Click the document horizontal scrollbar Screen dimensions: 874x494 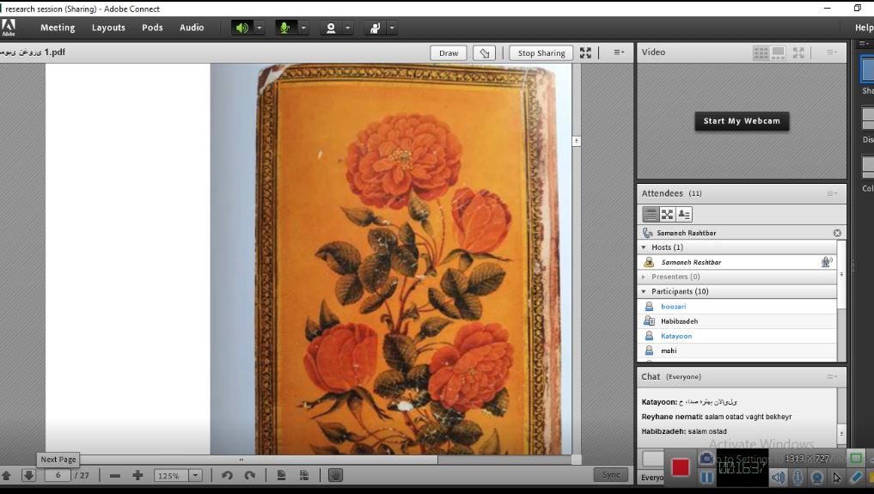tap(241, 460)
